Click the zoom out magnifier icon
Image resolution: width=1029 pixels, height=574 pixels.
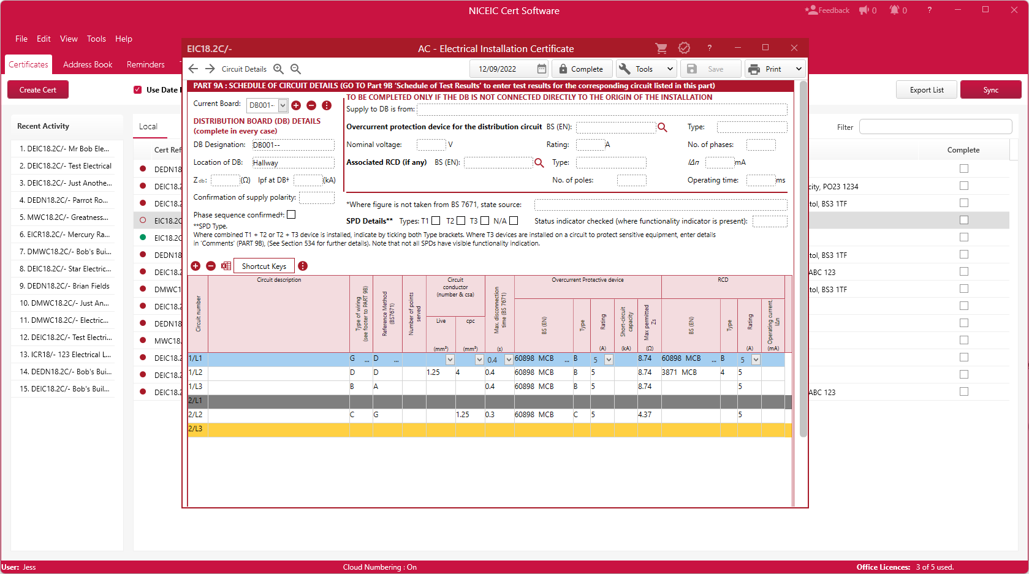tap(295, 69)
